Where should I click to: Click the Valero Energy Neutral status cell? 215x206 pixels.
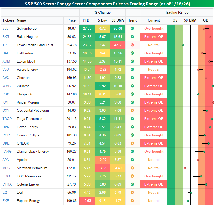click(154, 70)
